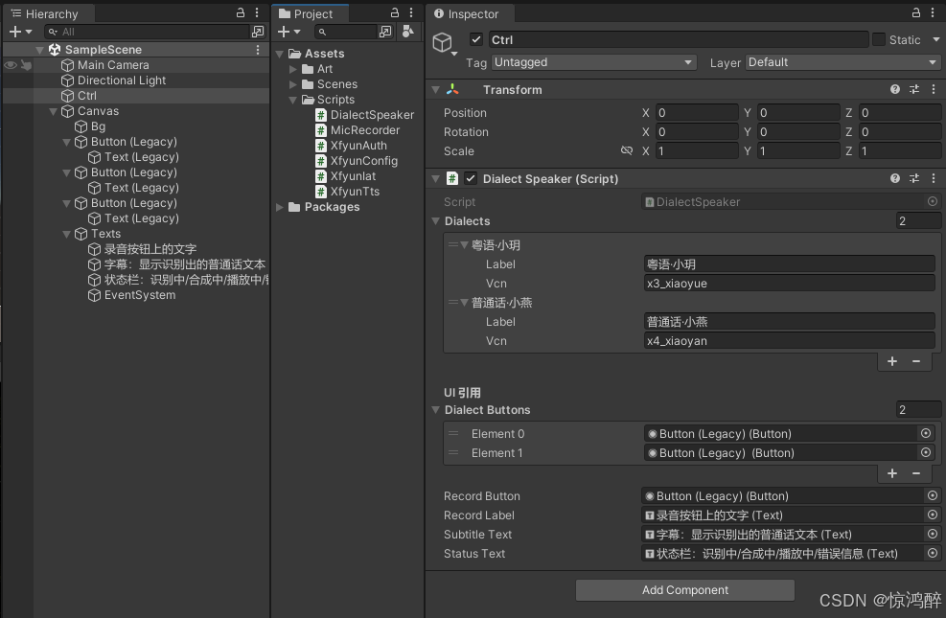Image resolution: width=946 pixels, height=618 pixels.
Task: Select the DialectSpeaker script asset
Action: tap(365, 115)
